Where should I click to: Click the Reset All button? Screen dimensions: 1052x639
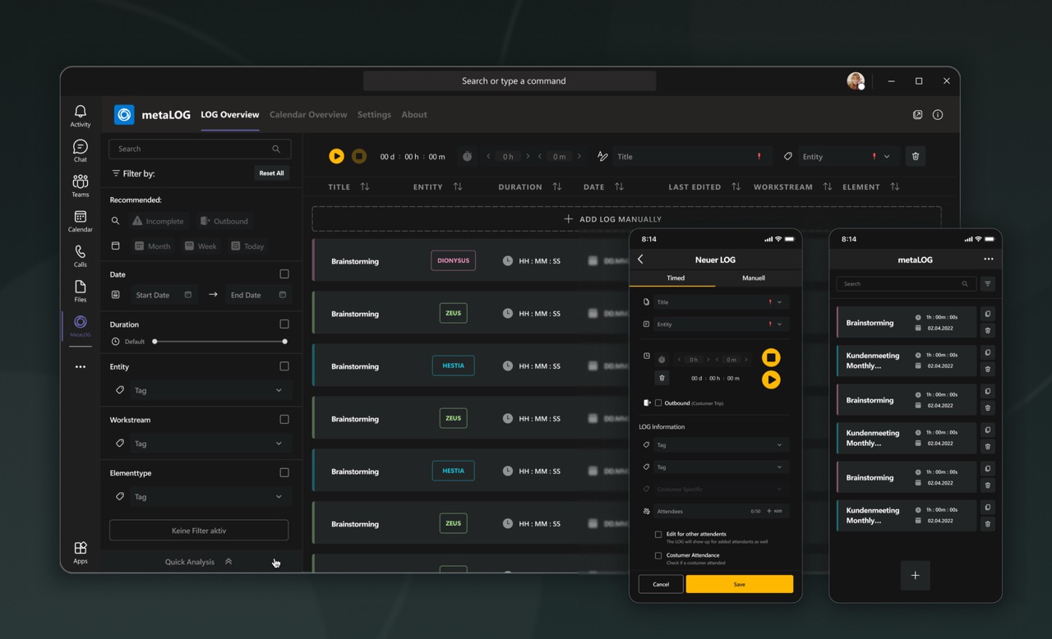point(271,173)
